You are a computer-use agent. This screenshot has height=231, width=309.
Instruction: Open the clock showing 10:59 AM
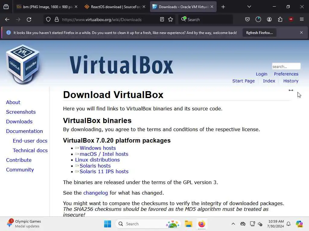[x=276, y=224]
